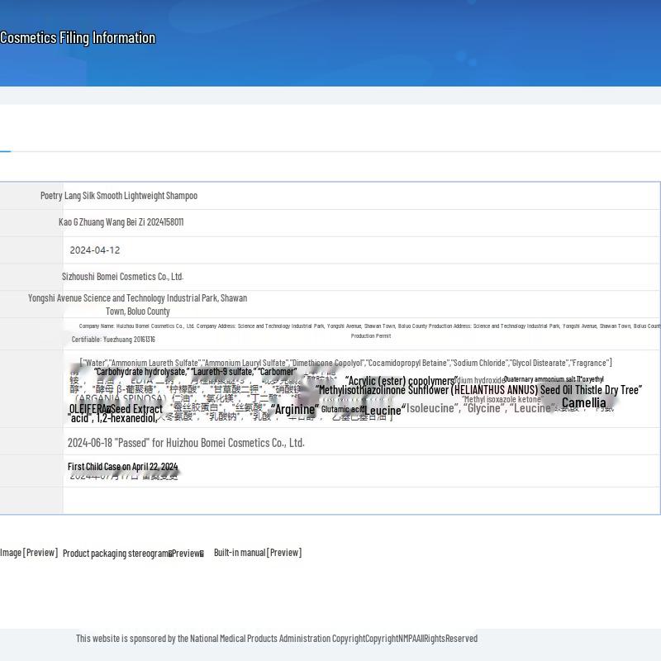Click the Poetry Lang Silk Smooth Lightweight Shampoo name
661x661 pixels.
tap(119, 196)
